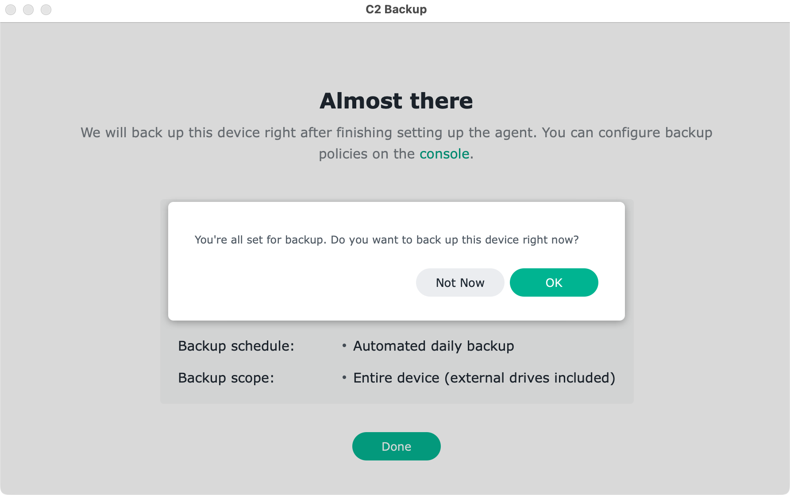Click the words policies on the
The width and height of the screenshot is (790, 495).
coord(367,154)
